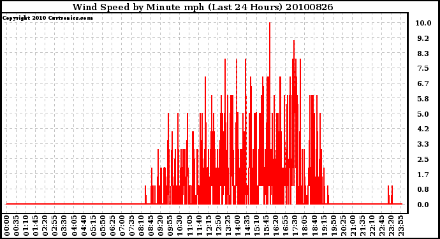Image resolution: width=440 pixels, height=239 pixels.
Task: Select the "10.0" y-axis label
Action: 423,23
